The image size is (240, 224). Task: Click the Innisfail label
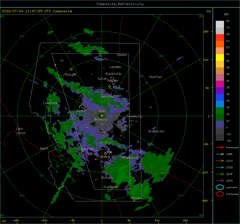point(108,96)
